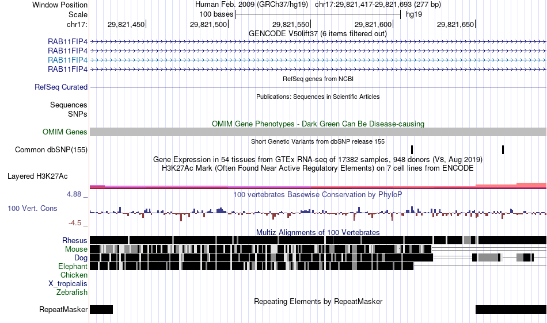Click the chr17:29,821,417-29,821,693 position text
Image resolution: width=547 pixels, height=323 pixels.
click(378, 5)
